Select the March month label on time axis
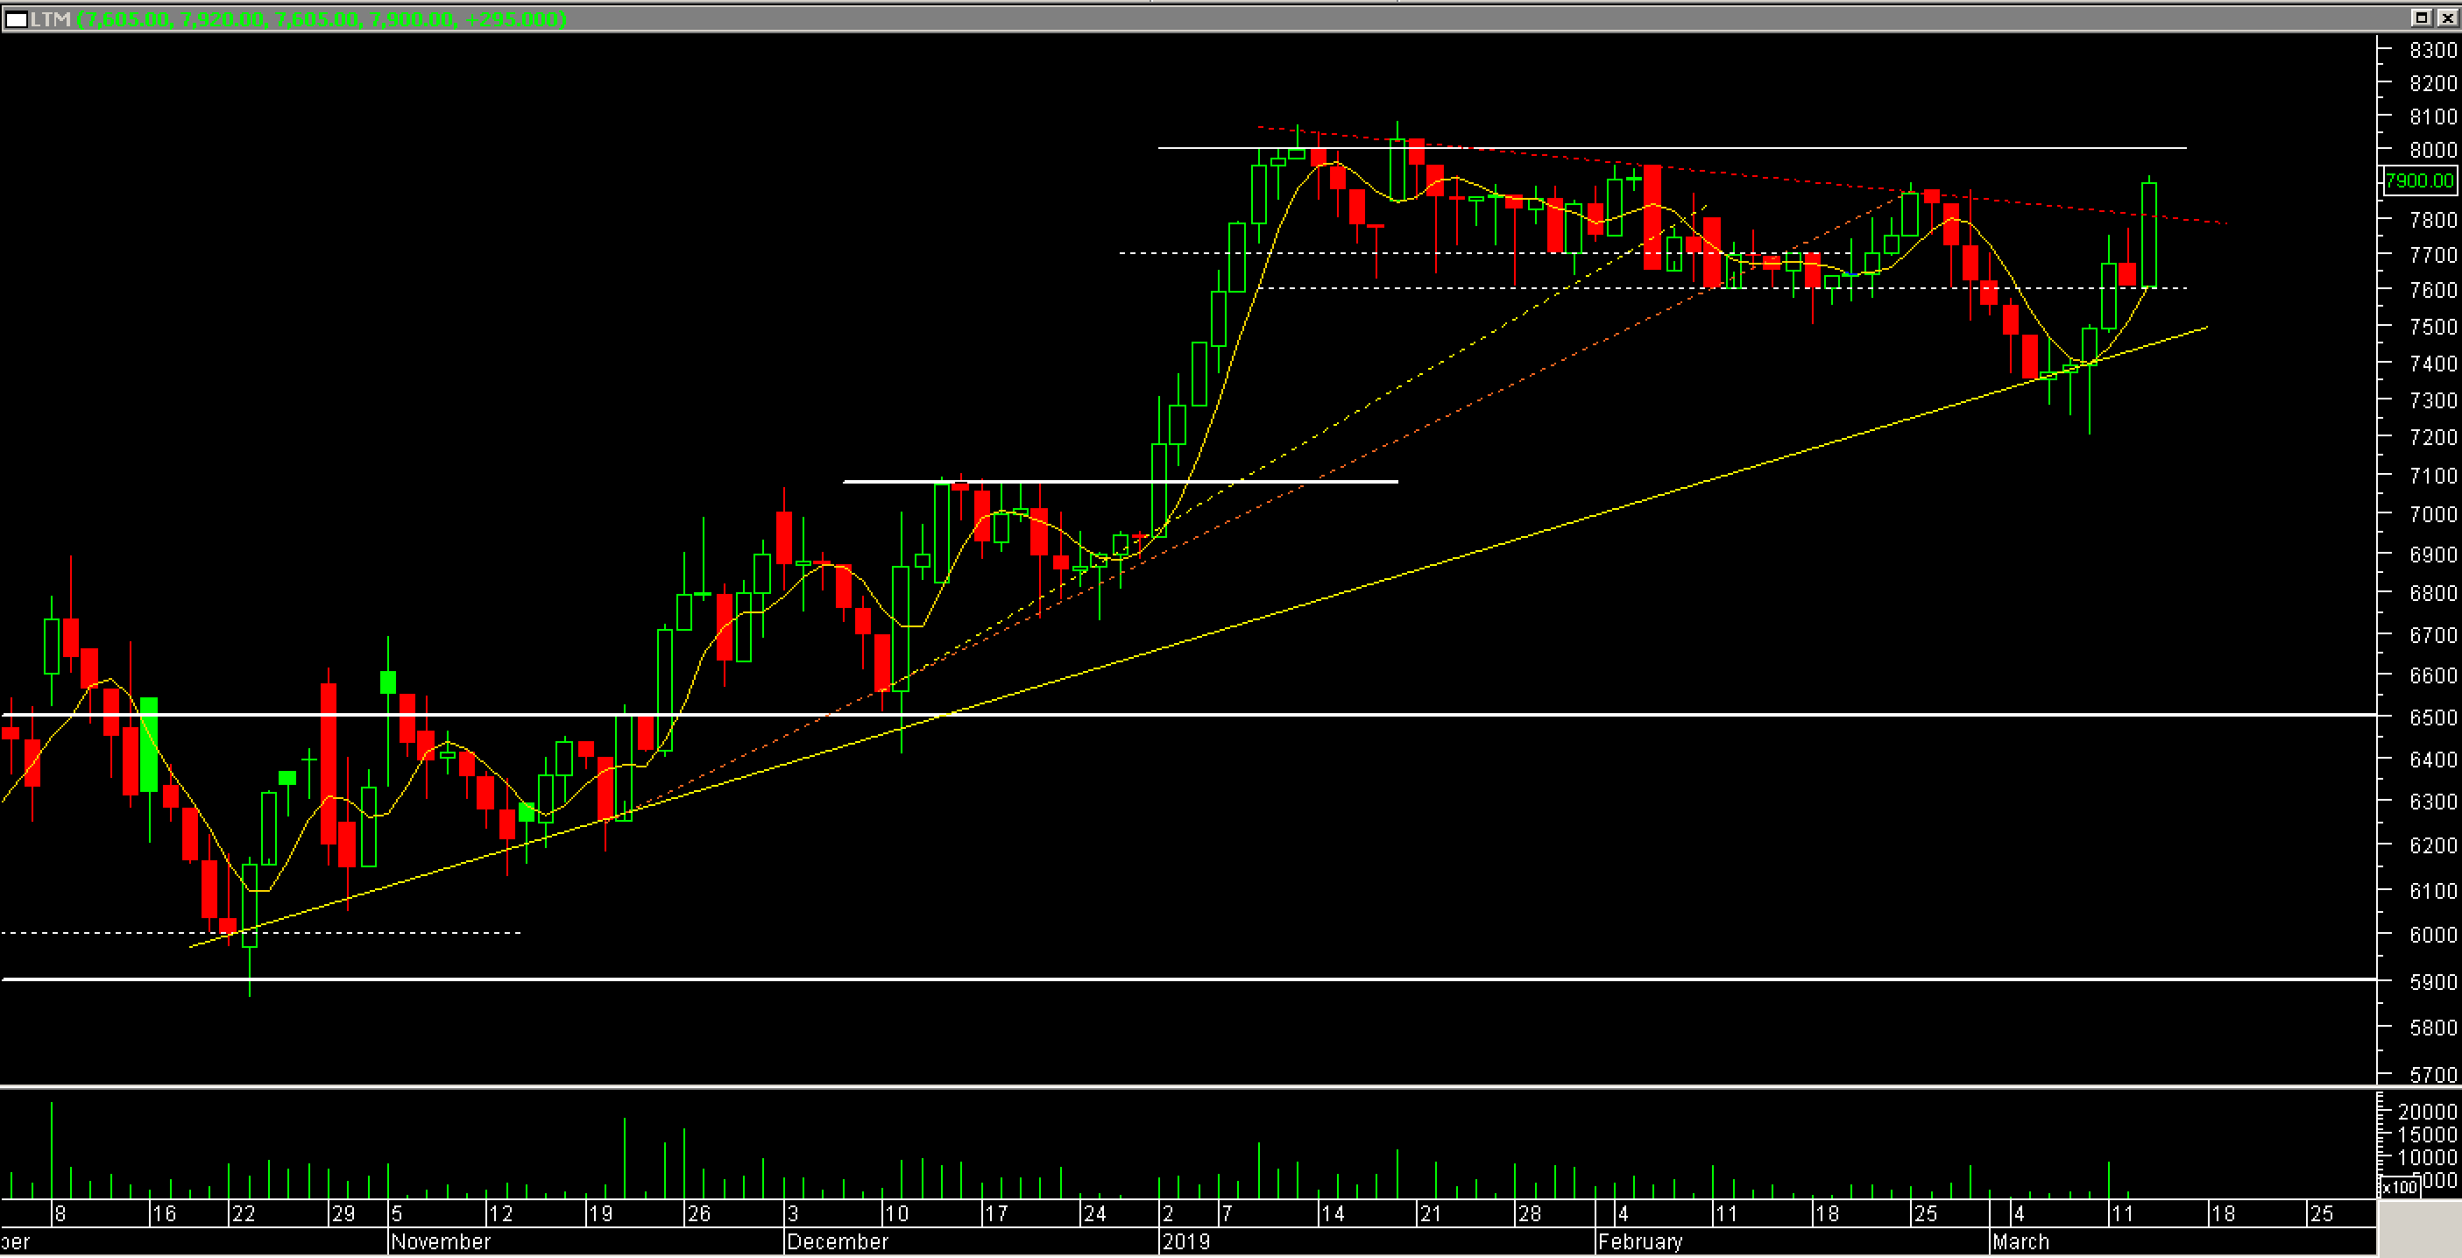The image size is (2462, 1258). (x=2020, y=1241)
